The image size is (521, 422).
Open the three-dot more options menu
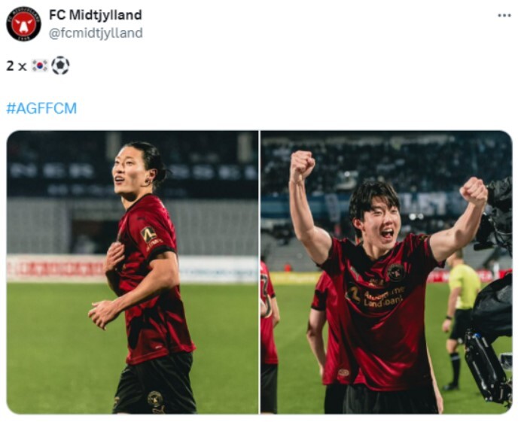click(504, 15)
